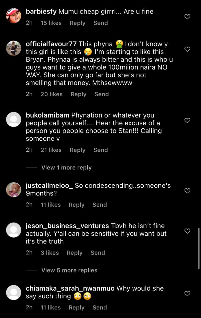Image resolution: width=201 pixels, height=318 pixels.
Task: Click the vertical scrollbar thumb
Action: coord(199,249)
